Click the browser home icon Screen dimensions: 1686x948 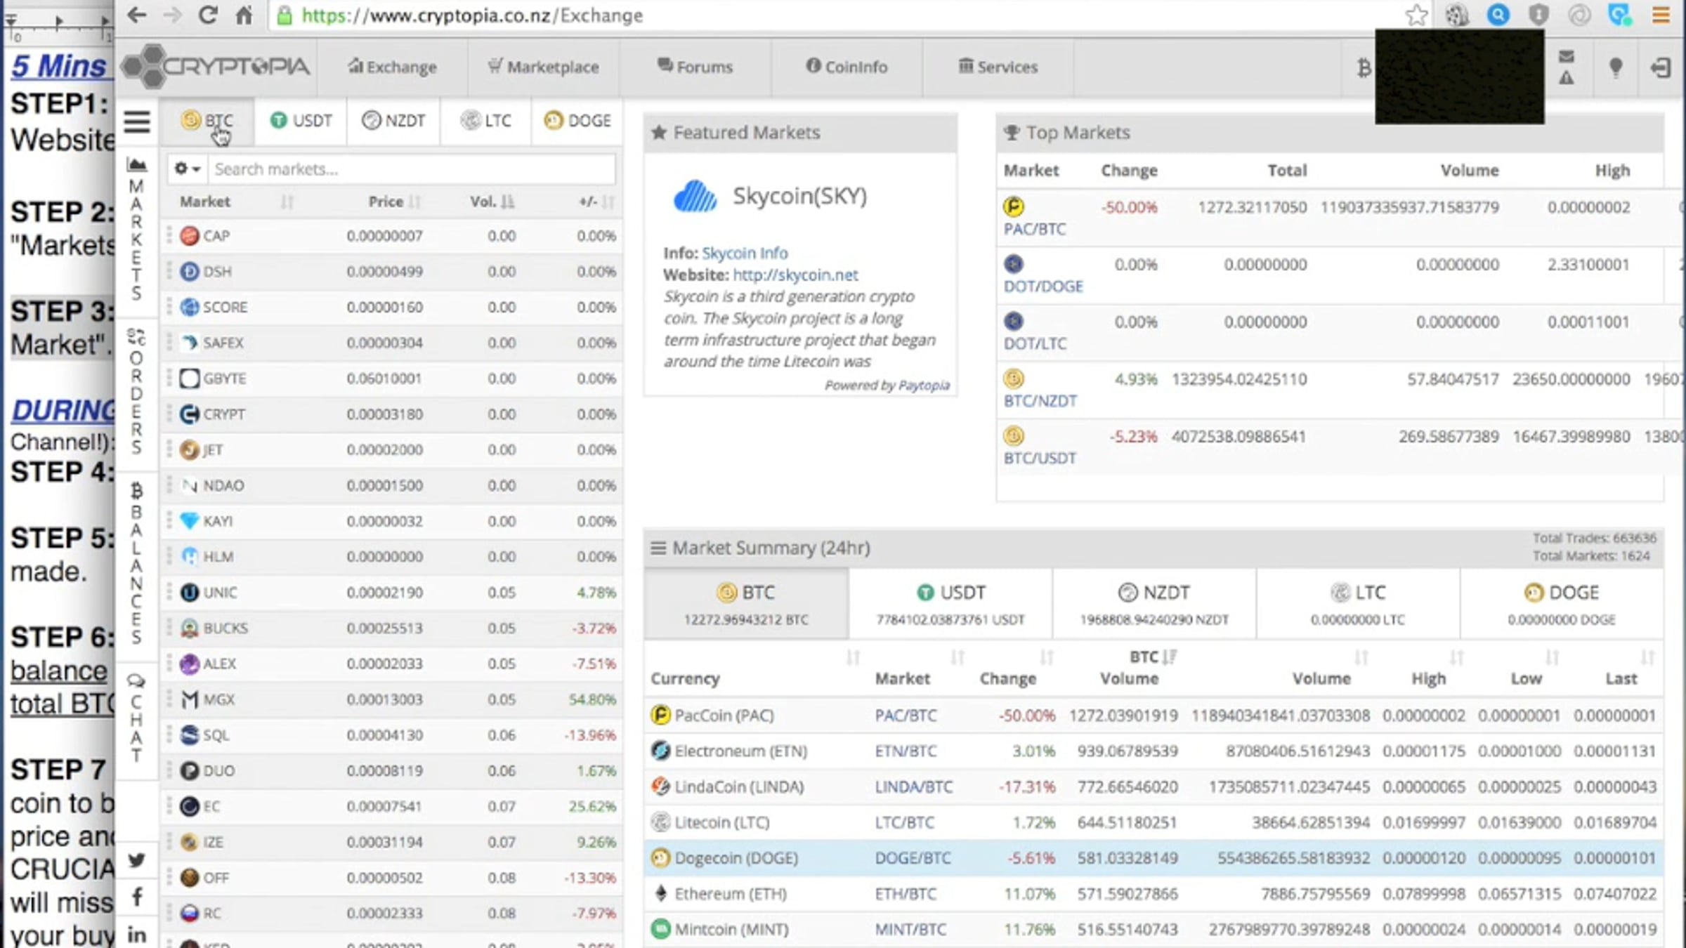coord(244,15)
